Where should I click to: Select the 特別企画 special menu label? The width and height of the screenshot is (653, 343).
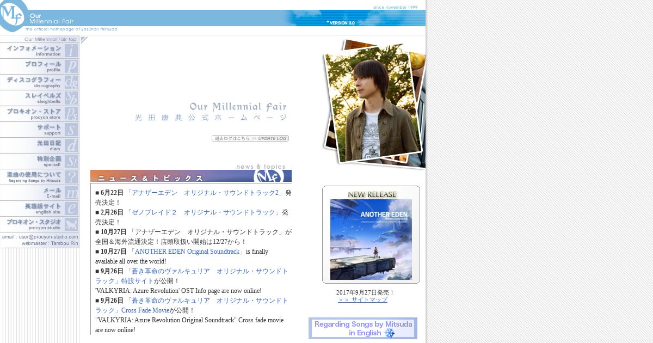click(49, 161)
